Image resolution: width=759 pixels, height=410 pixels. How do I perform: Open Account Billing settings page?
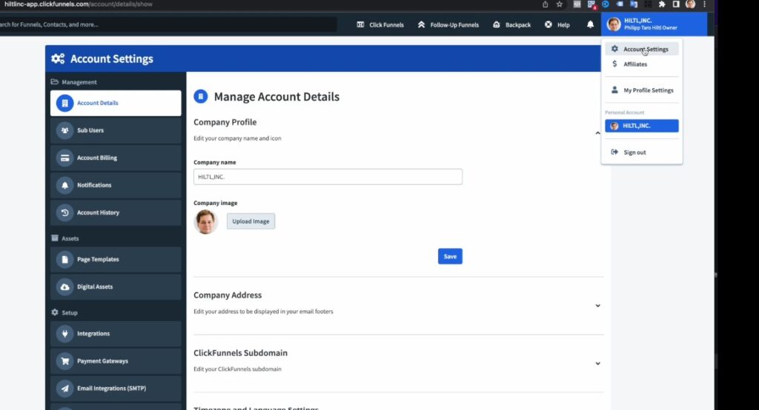point(116,158)
